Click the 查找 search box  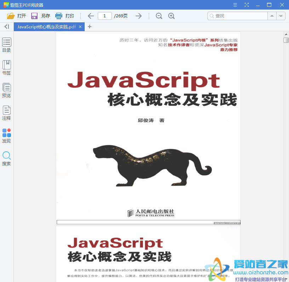238,16
